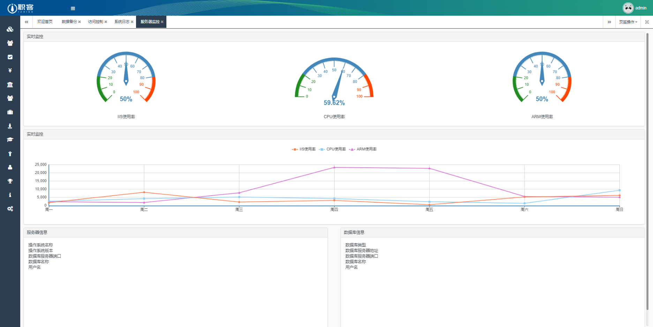
Task: Switch to the 欢迎首页 tab
Action: tap(45, 22)
